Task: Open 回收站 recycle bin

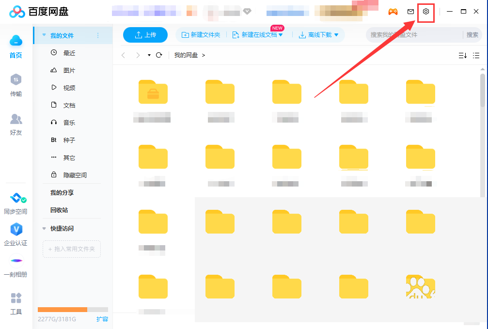Action: tap(59, 210)
